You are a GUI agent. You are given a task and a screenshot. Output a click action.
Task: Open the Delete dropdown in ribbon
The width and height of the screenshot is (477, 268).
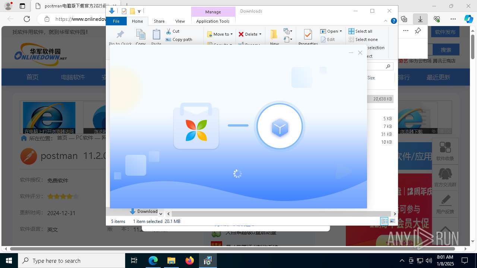click(250, 34)
